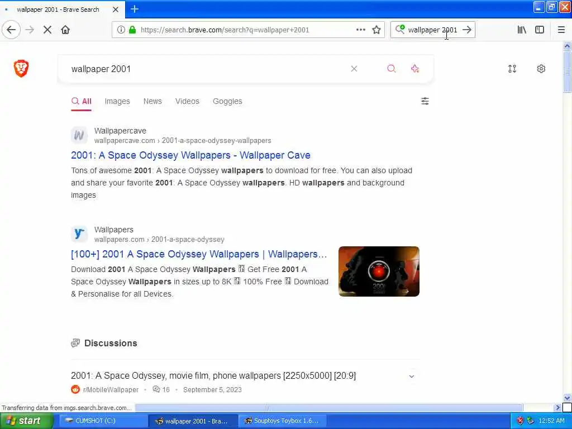Open the browser home page
This screenshot has width=572, height=429.
(x=65, y=30)
